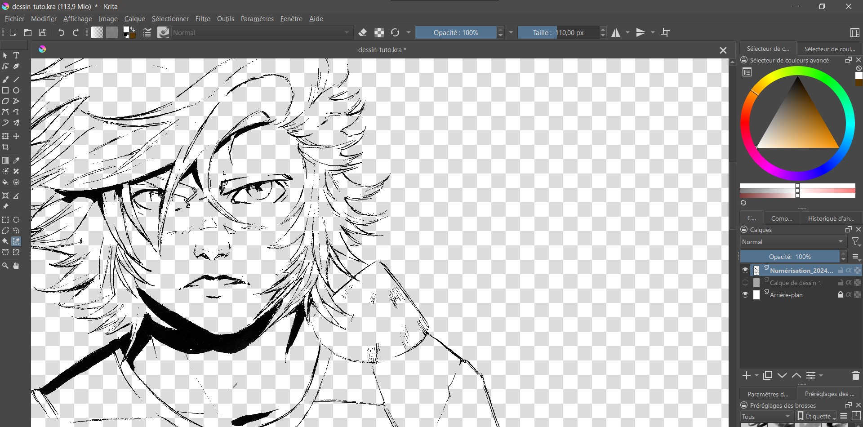Move layer down arrow button
The image size is (863, 427).
click(782, 375)
